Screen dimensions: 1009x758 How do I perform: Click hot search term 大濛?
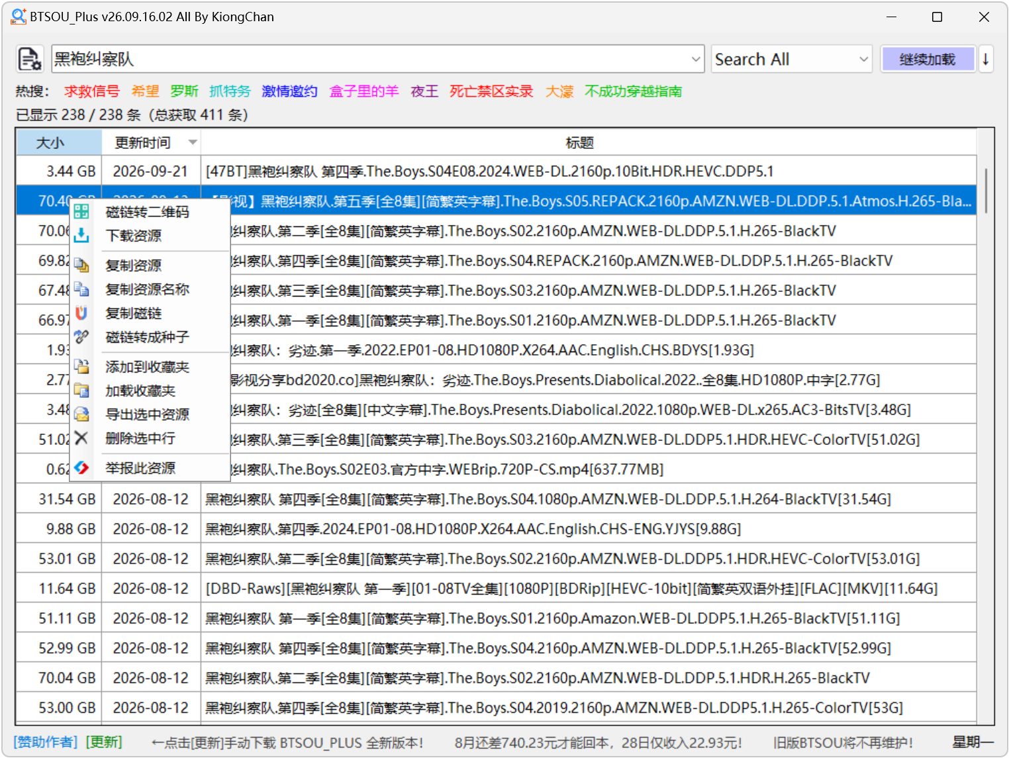click(559, 91)
